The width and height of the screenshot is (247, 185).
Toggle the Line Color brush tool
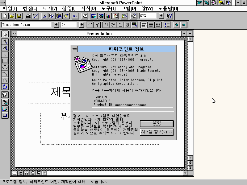point(5,109)
